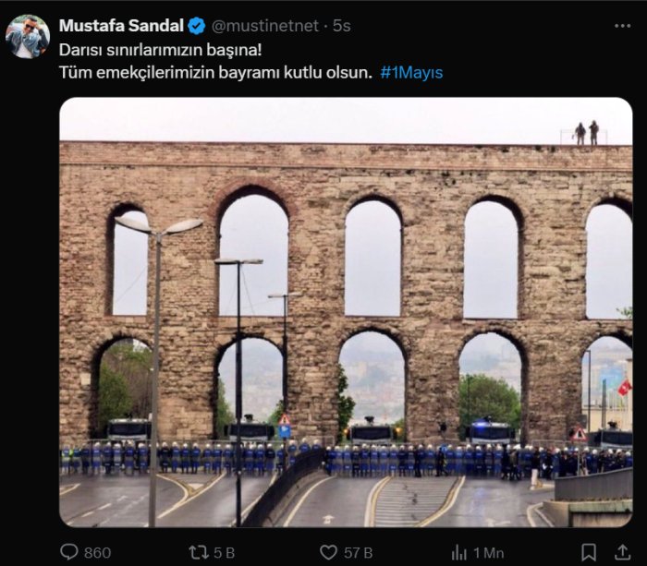Click the 5s timestamp of the tweet
Viewport: 647px width, 566px height.
[341, 26]
